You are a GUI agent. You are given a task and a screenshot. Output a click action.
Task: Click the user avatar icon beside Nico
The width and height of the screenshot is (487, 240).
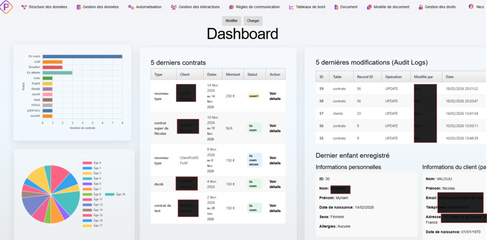(x=471, y=7)
